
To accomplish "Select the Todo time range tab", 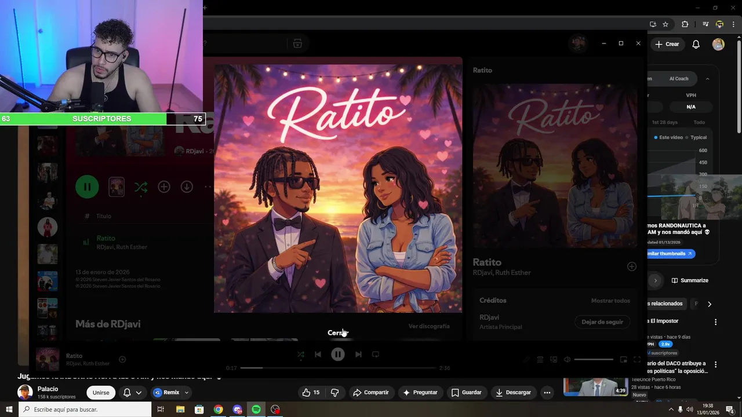I will click(x=699, y=122).
